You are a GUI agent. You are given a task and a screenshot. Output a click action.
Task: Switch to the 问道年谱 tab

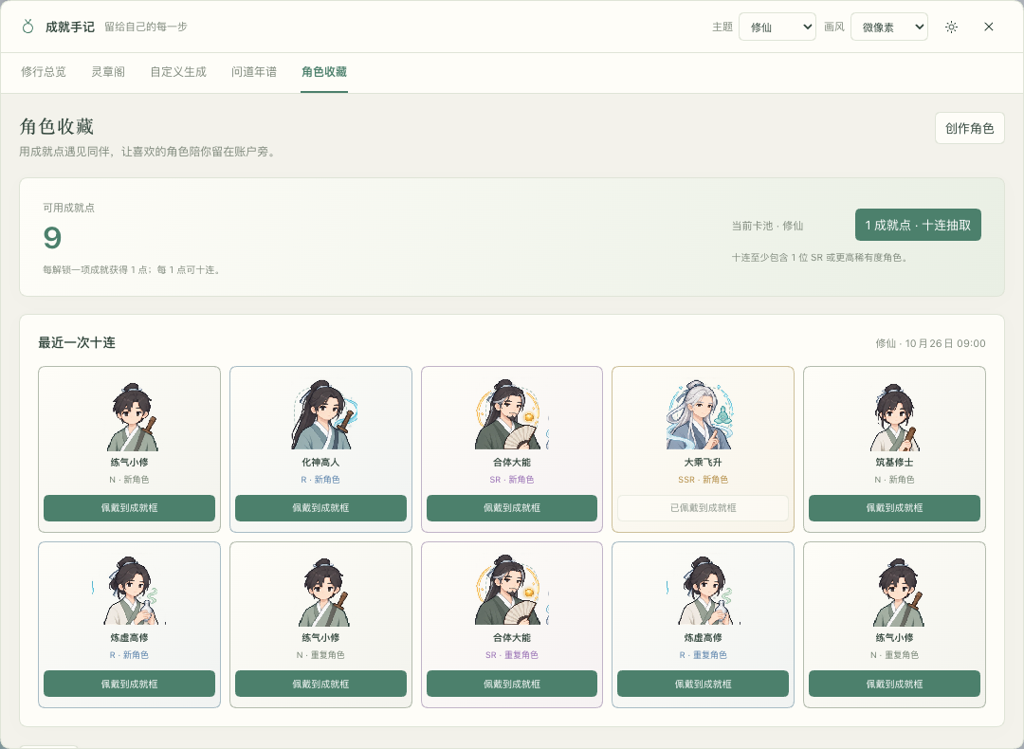(254, 72)
